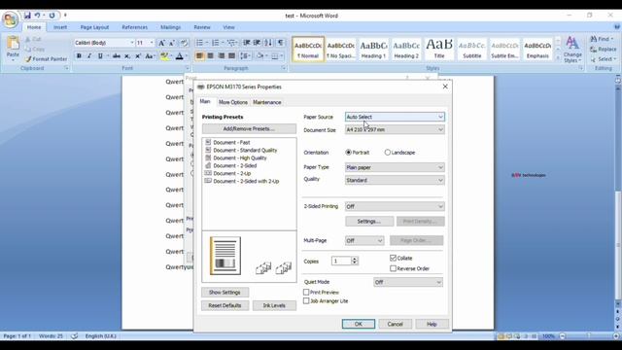Toggle Italic formatting in Word ribbon

point(89,56)
